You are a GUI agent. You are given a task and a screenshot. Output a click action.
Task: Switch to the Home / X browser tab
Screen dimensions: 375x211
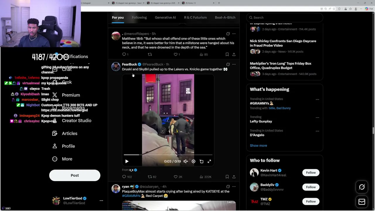coord(198,3)
